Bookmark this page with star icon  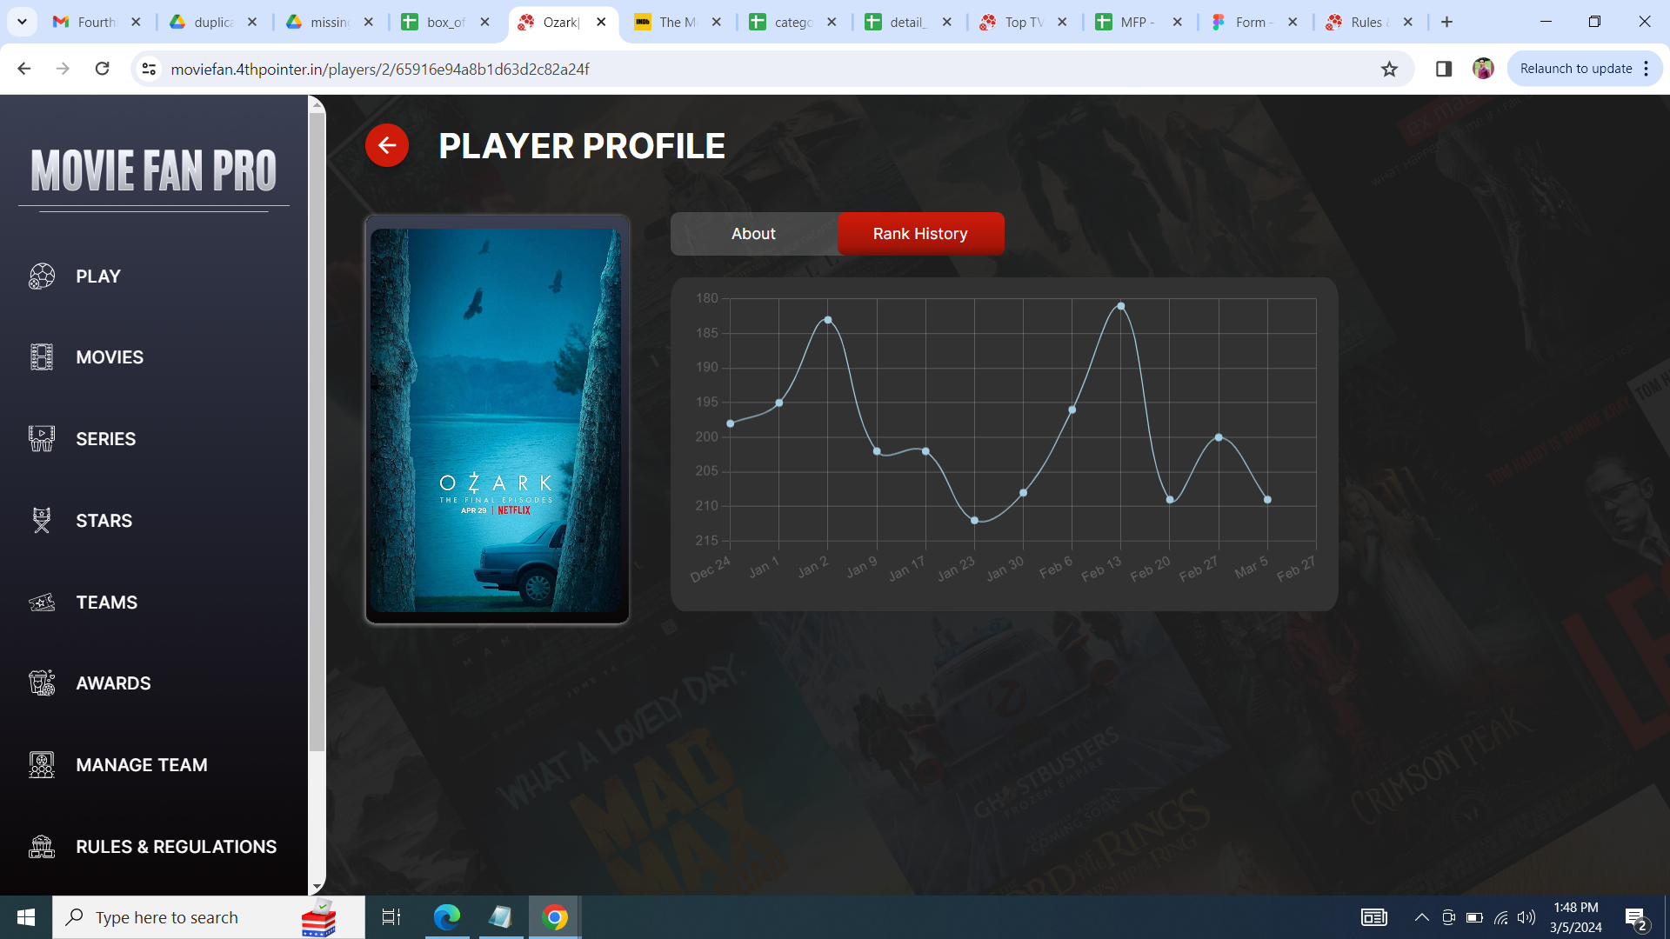pos(1389,69)
